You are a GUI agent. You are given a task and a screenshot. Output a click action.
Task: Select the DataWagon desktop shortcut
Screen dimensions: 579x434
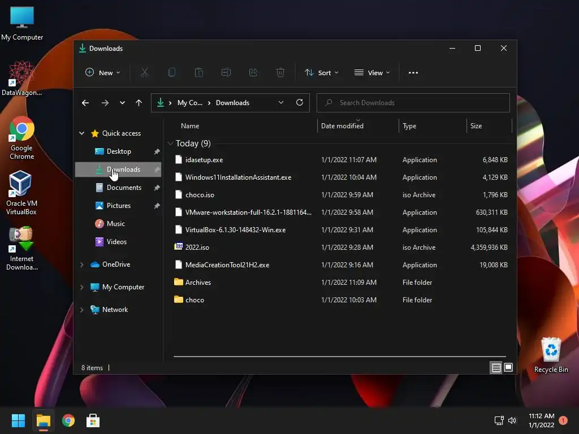(x=21, y=79)
